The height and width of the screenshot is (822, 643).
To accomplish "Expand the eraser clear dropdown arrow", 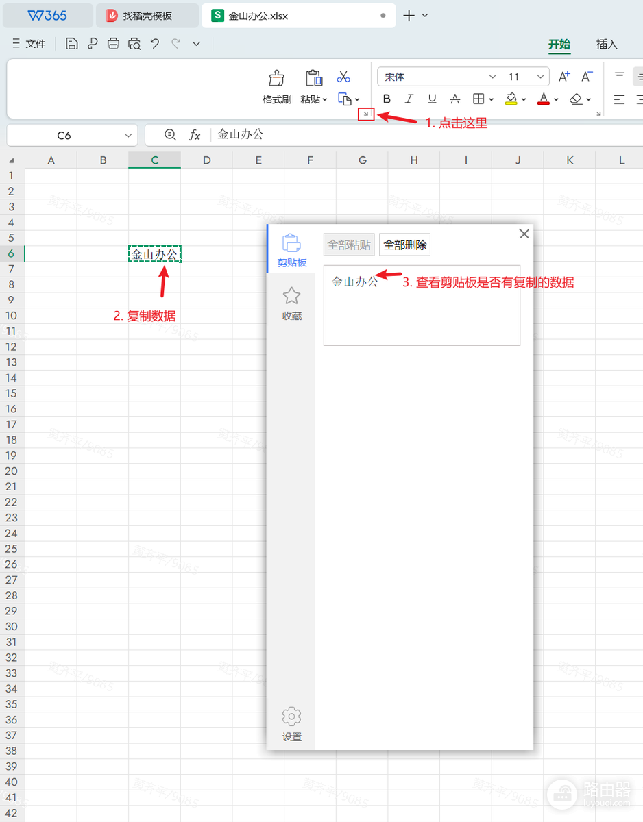I will coord(589,99).
